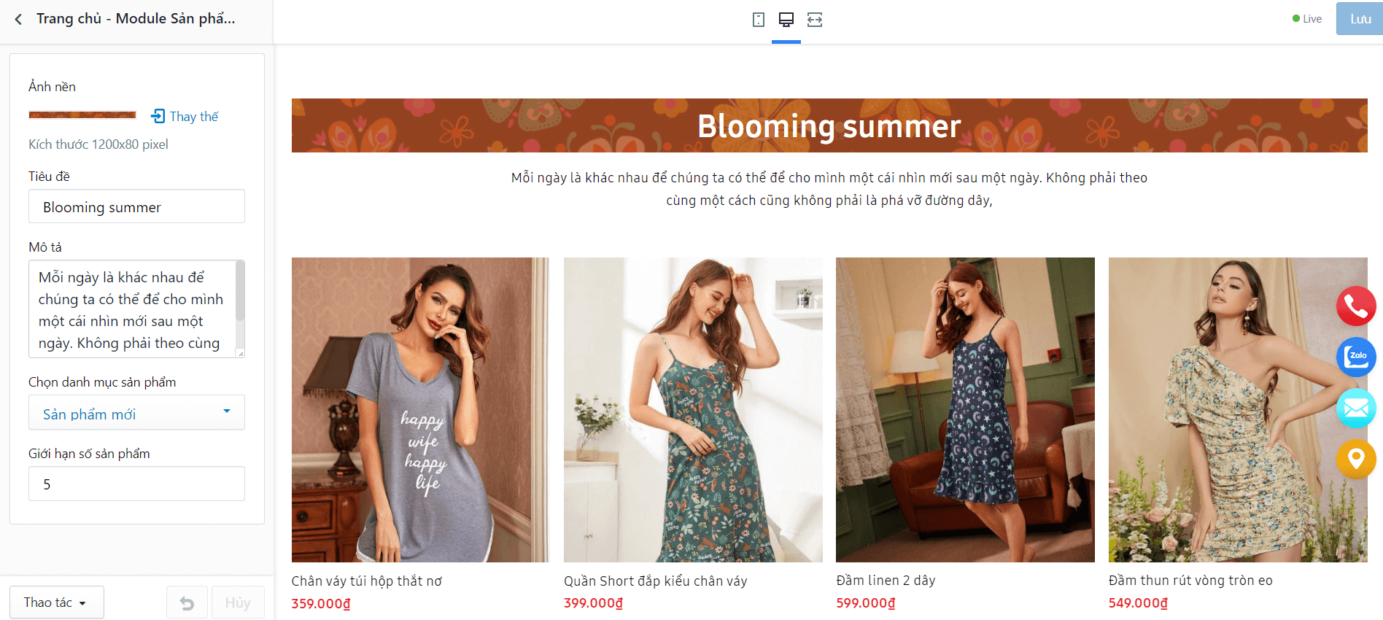Click the product limit number field
This screenshot has height=620, width=1383.
136,484
